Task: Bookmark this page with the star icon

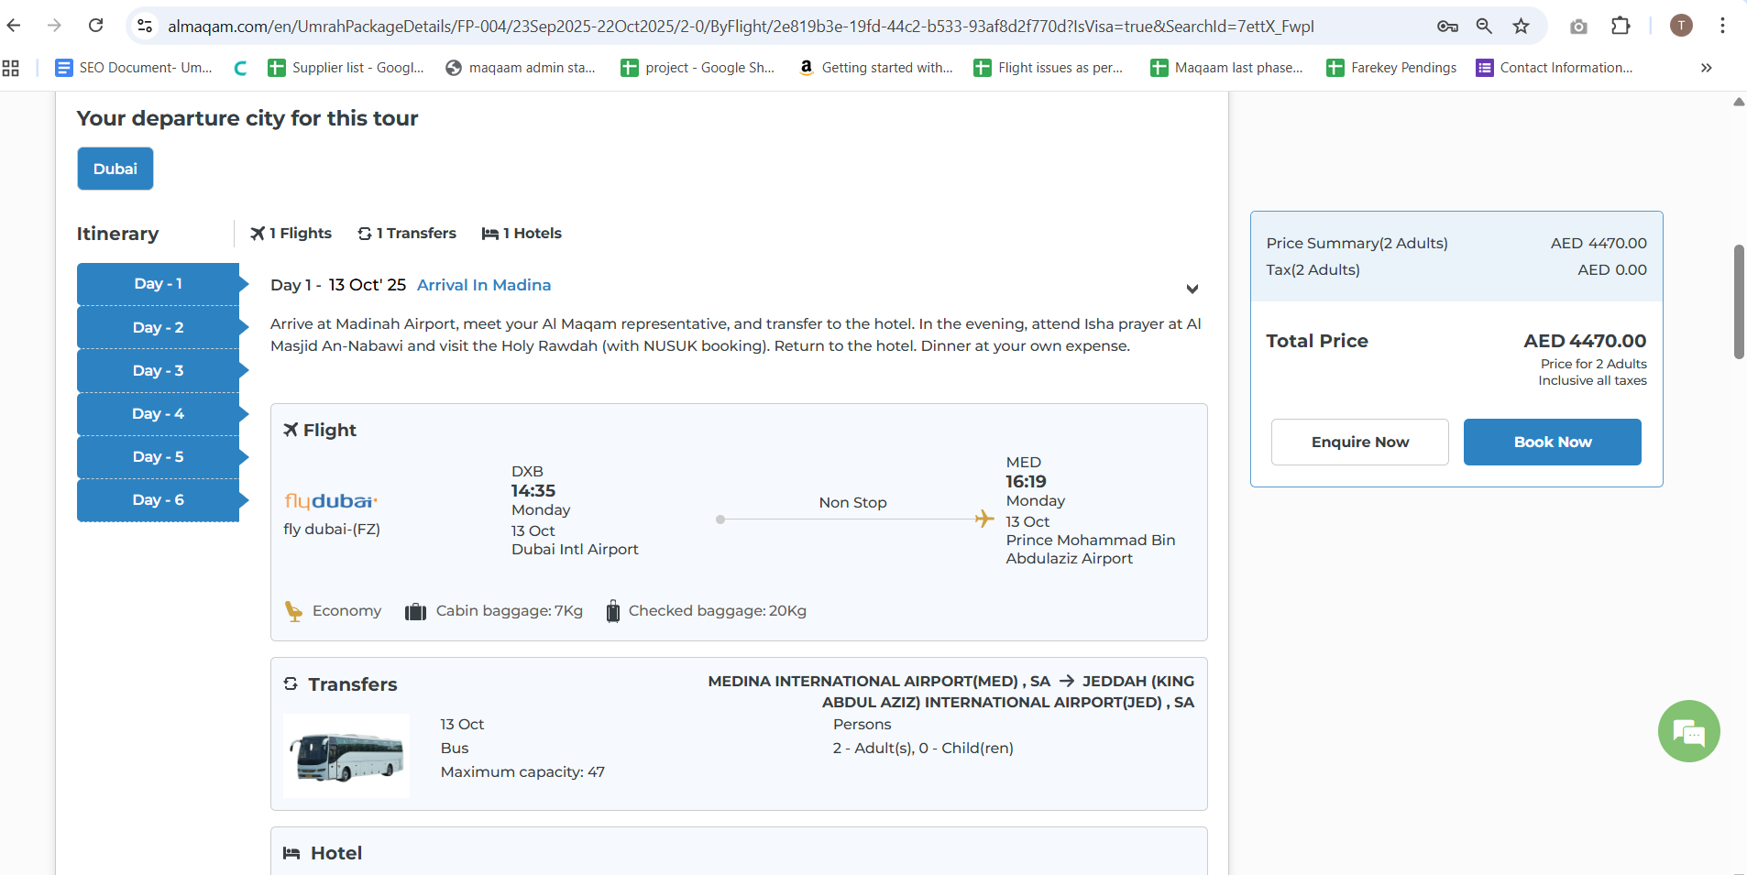Action: pos(1522,26)
